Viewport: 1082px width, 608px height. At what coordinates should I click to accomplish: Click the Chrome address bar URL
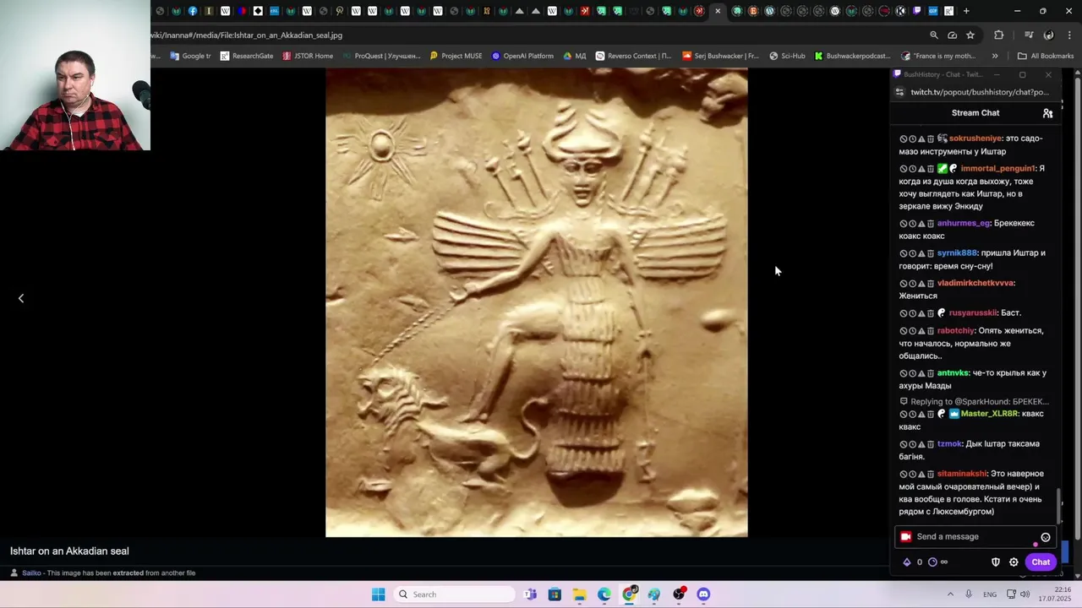click(247, 35)
